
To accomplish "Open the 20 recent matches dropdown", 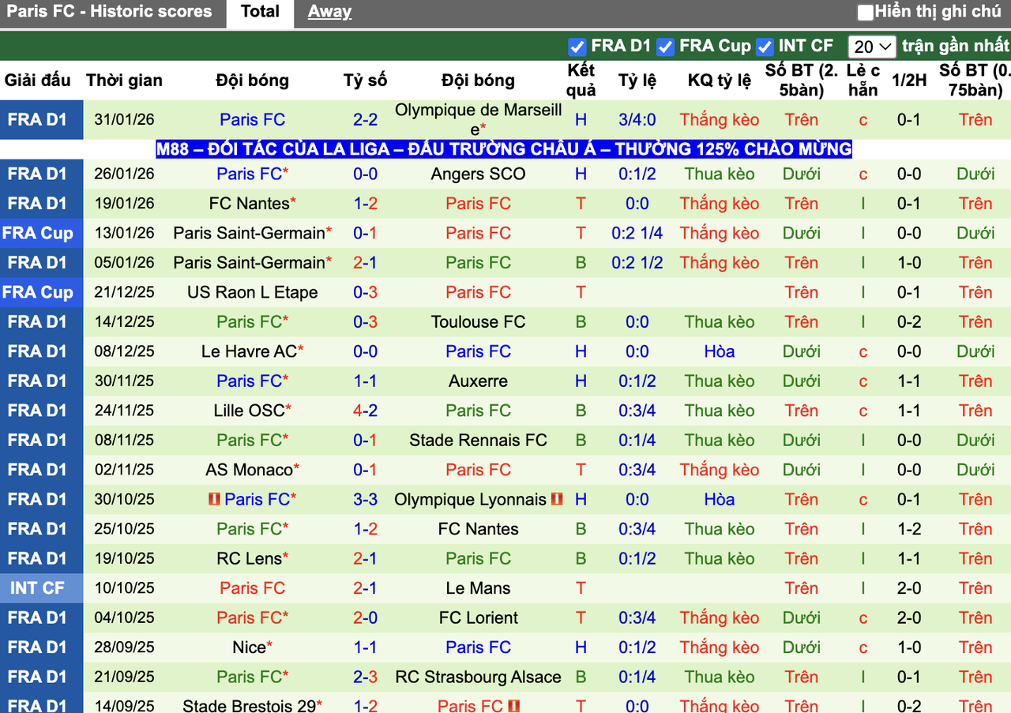I will tap(872, 46).
